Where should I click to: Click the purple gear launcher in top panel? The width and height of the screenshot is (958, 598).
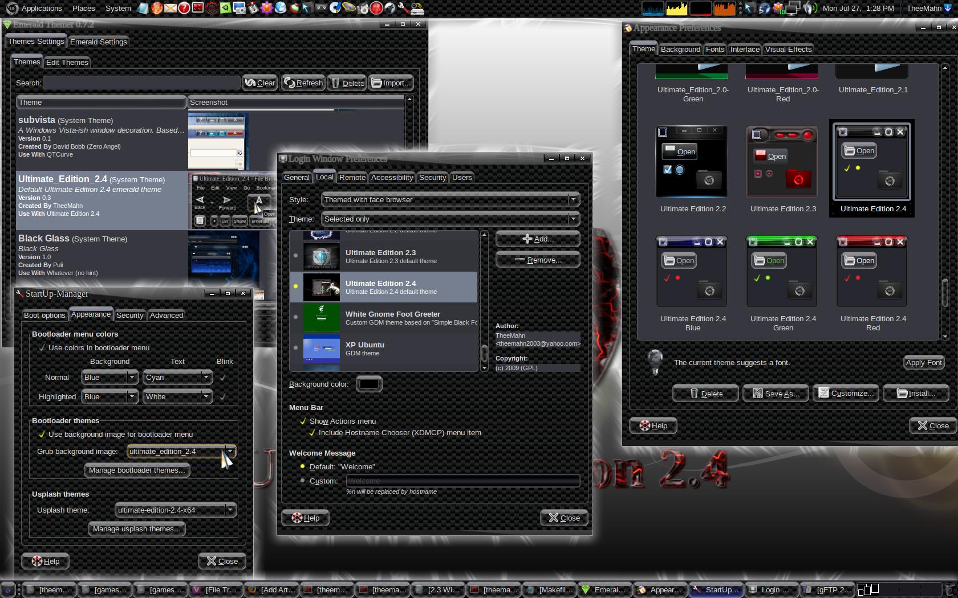pos(266,8)
